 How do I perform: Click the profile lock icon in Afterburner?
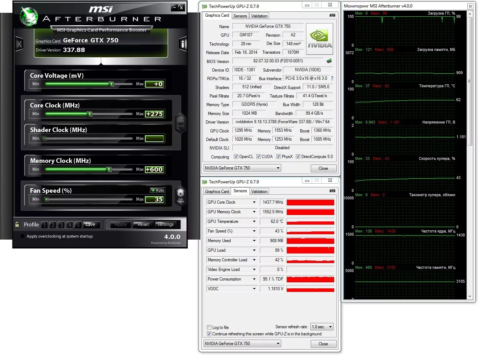(x=17, y=224)
